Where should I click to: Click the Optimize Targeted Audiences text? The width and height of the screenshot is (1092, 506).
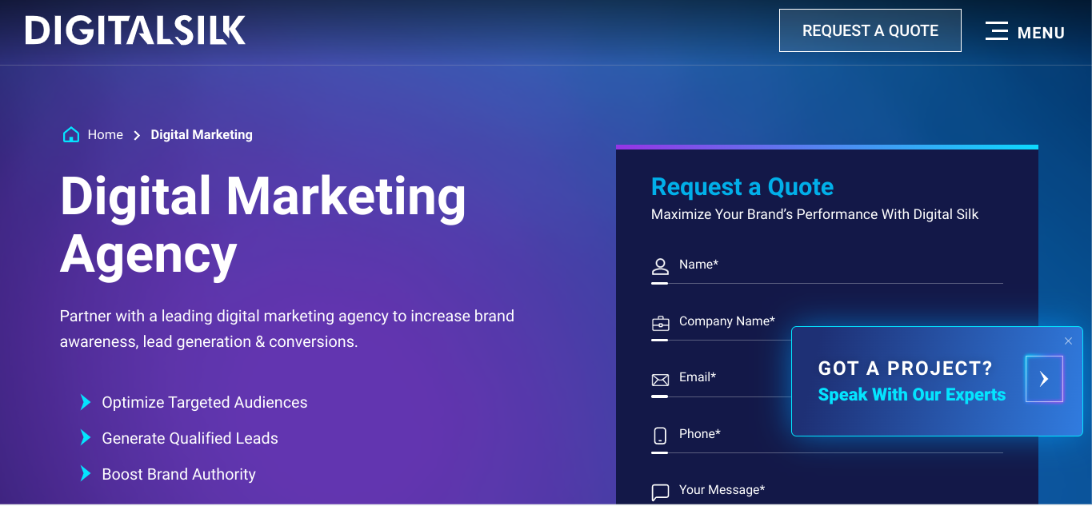[205, 402]
